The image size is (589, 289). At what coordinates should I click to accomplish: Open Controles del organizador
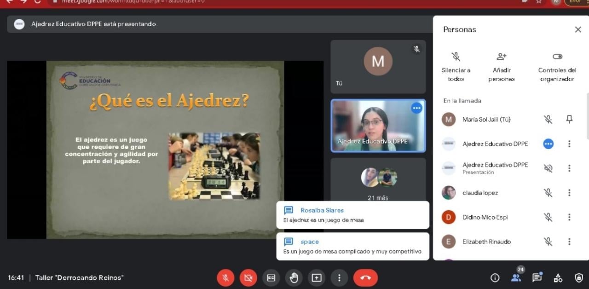[x=557, y=66]
